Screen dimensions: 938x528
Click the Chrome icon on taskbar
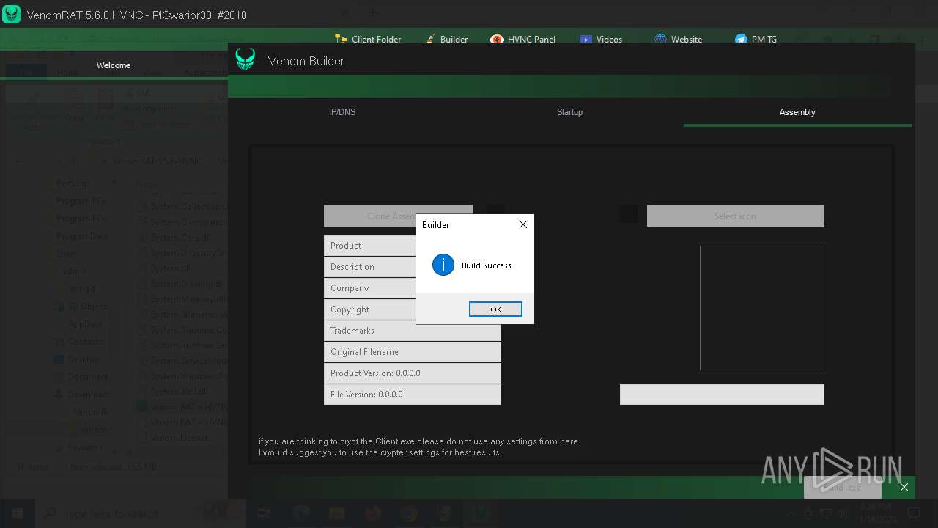[409, 513]
